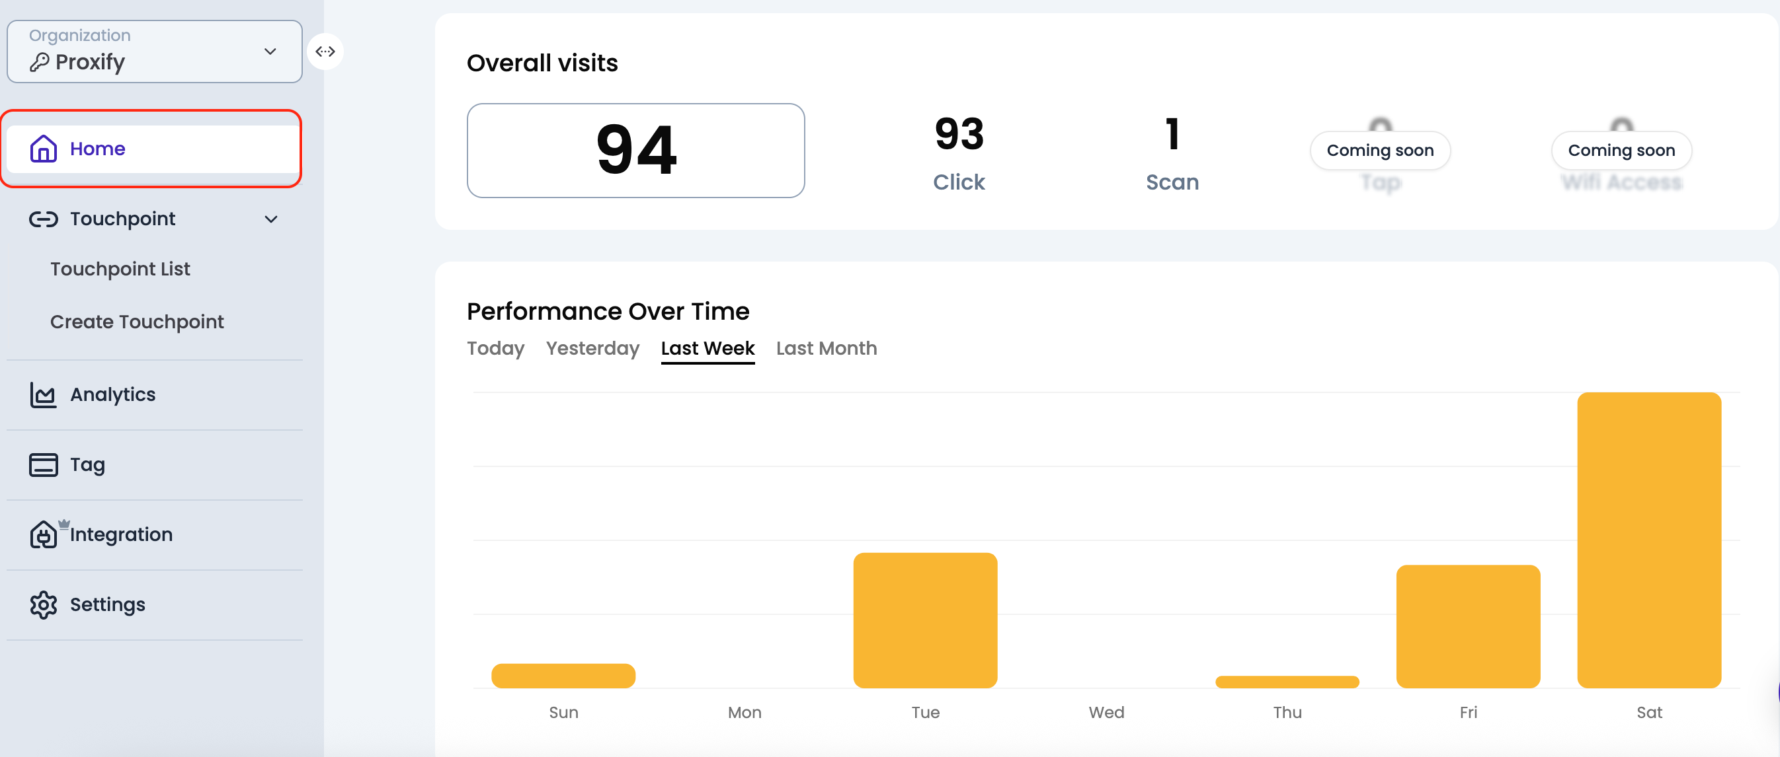
Task: Click the Coming soon badge for Tap
Action: tap(1380, 150)
